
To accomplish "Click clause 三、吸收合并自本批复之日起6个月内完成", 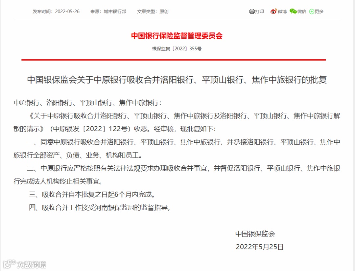I will (x=92, y=194).
